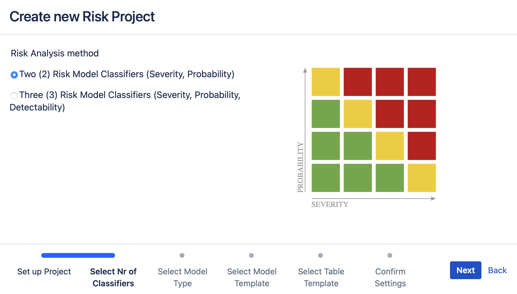Click the Risk Analysis method heading

point(55,53)
